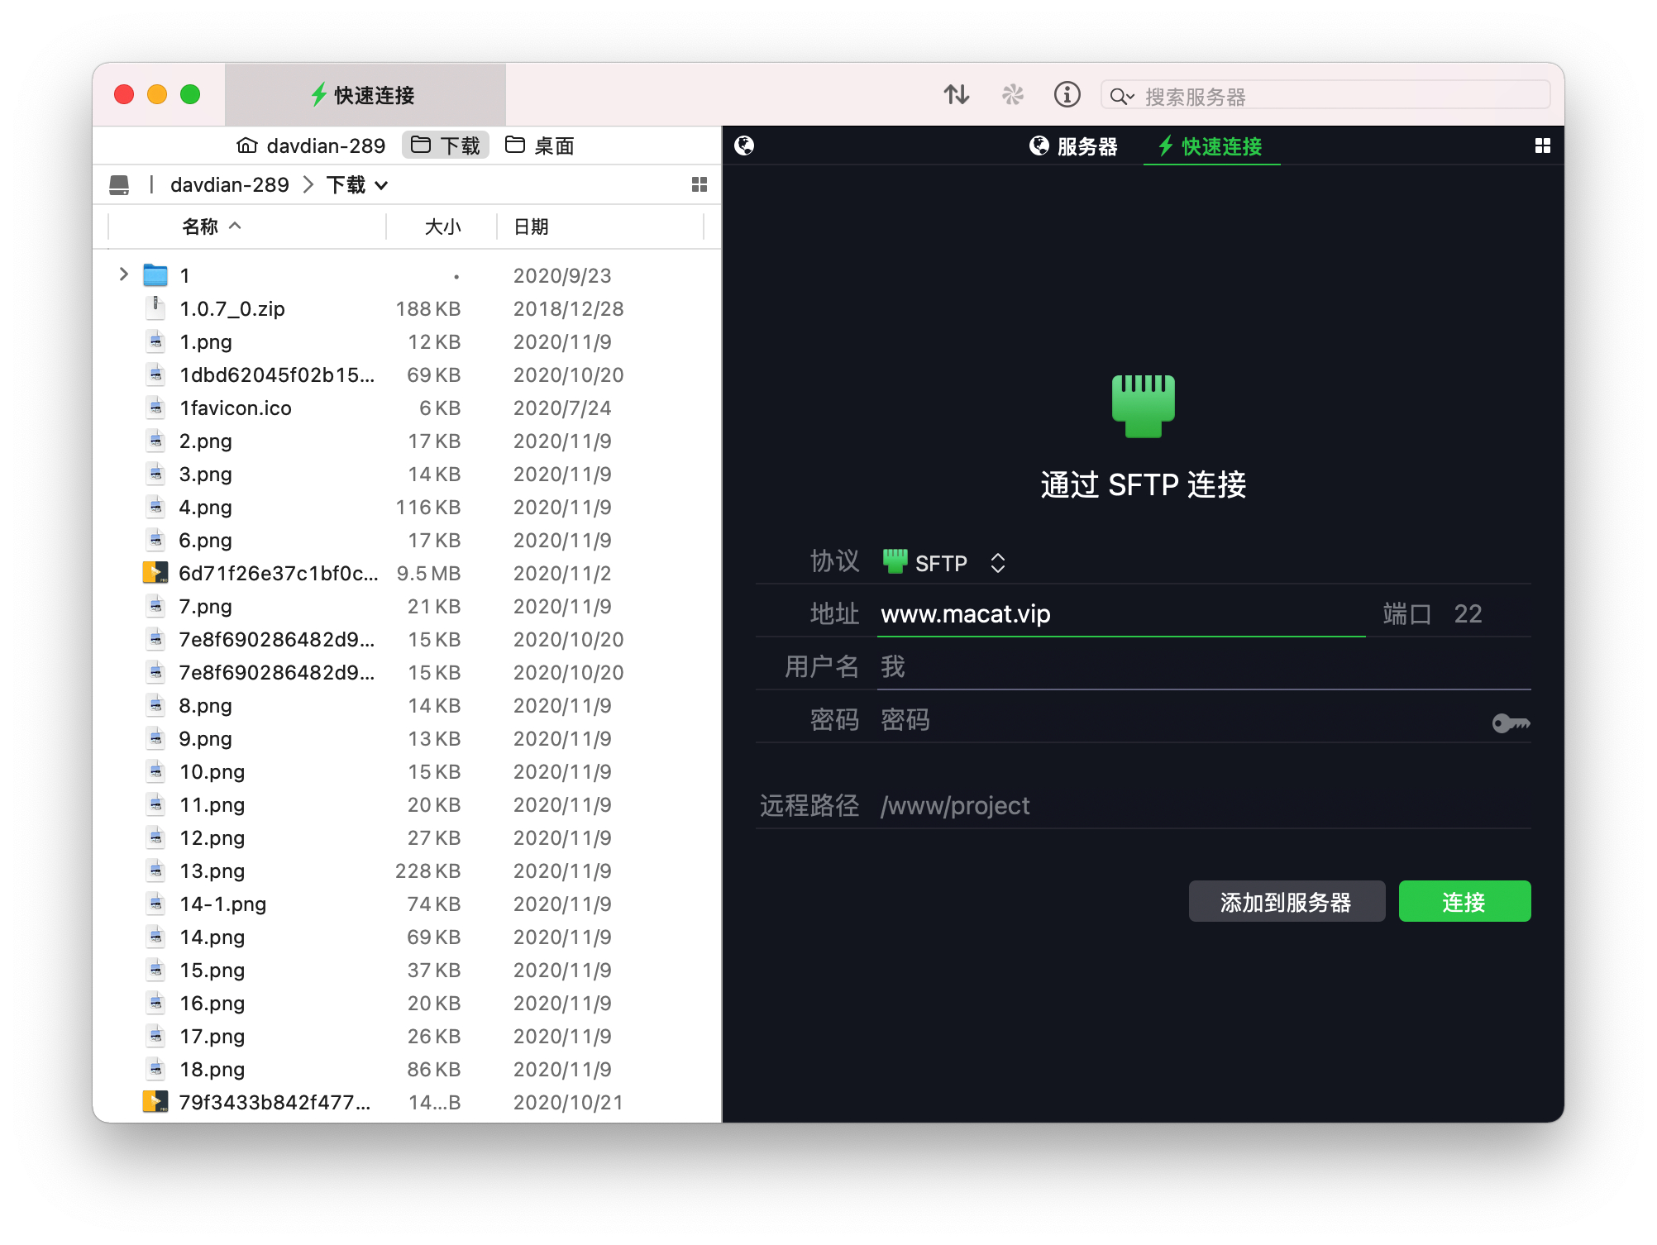1657x1245 pixels.
Task: Open the 下载 path dropdown chevron
Action: [382, 185]
